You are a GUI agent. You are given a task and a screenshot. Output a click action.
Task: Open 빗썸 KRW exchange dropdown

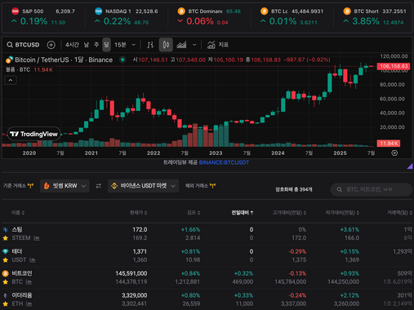pos(65,186)
